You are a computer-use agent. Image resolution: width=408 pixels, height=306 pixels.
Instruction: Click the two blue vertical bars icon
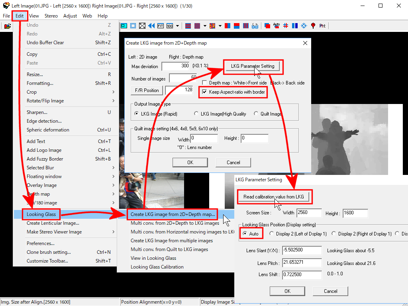[295, 26]
